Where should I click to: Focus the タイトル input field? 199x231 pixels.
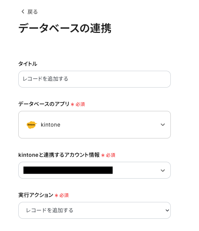(95, 79)
